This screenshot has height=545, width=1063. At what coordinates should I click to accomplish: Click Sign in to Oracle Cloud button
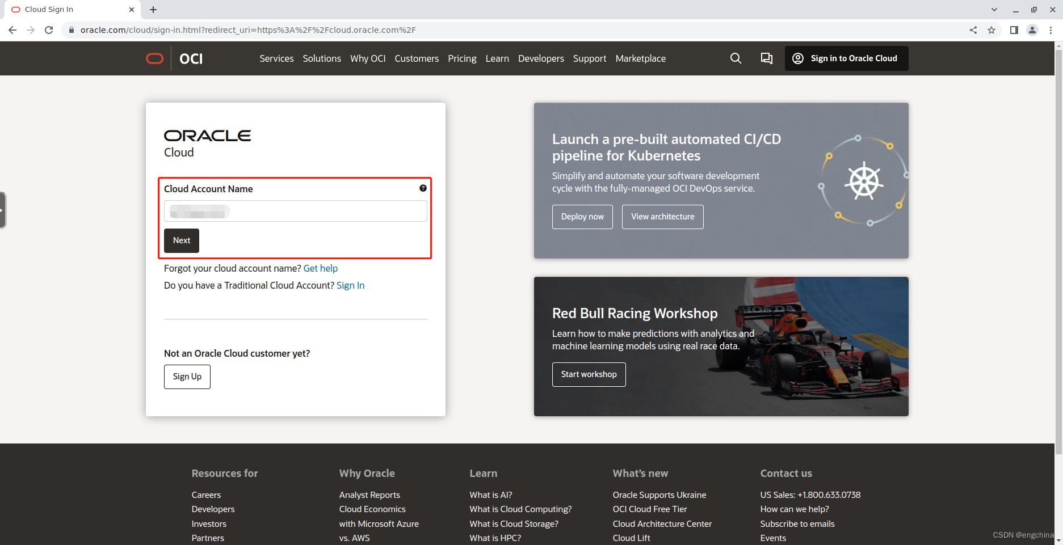click(846, 58)
